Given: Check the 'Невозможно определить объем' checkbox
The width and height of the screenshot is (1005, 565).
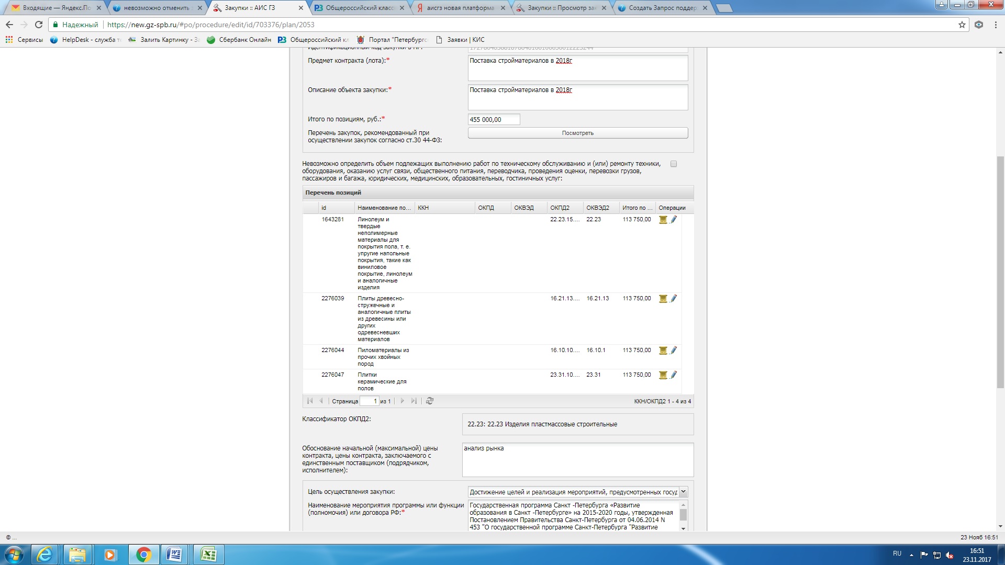Looking at the screenshot, I should (674, 164).
